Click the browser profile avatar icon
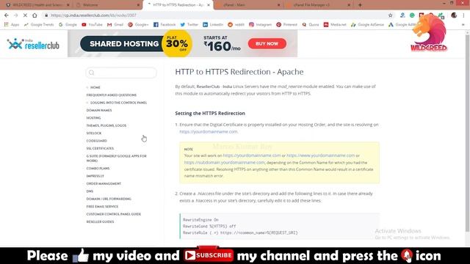 pos(454,15)
